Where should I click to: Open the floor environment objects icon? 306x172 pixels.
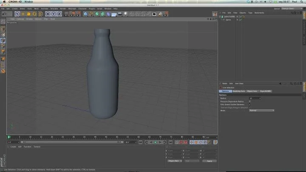pyautogui.click(x=114, y=14)
